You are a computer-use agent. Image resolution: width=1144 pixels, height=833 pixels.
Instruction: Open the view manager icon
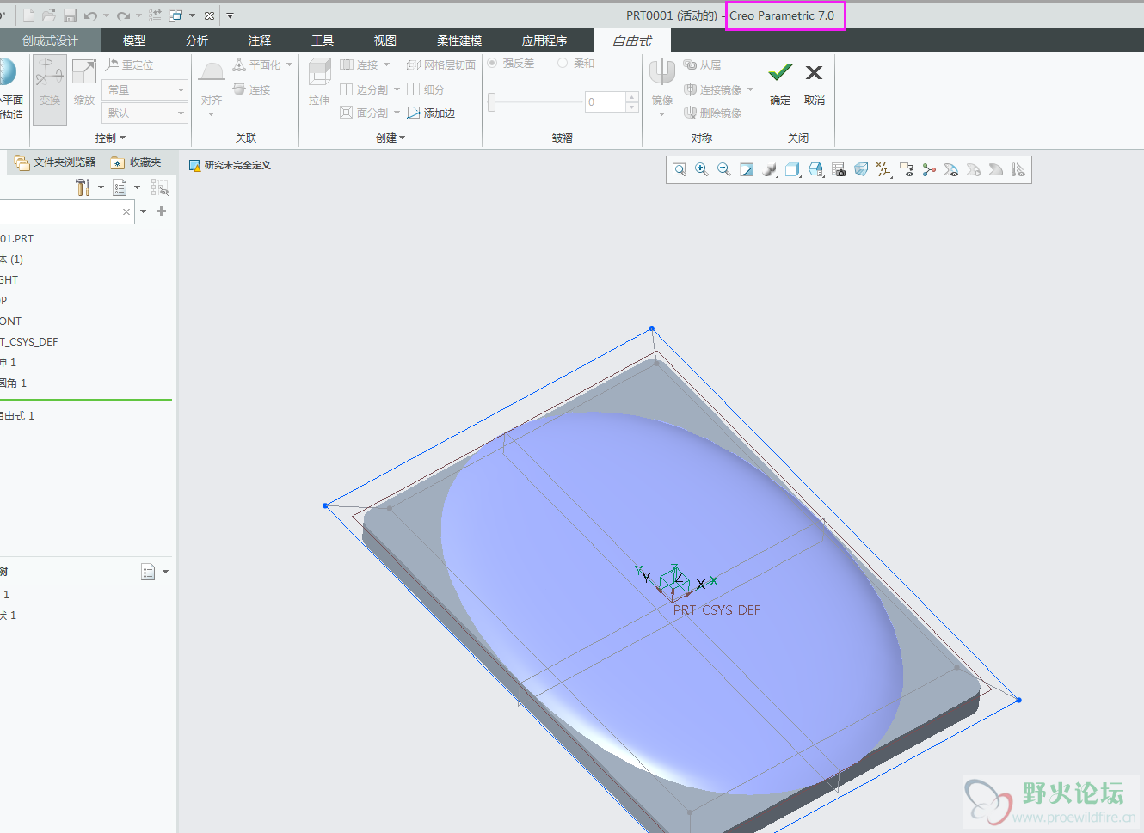[x=839, y=169]
